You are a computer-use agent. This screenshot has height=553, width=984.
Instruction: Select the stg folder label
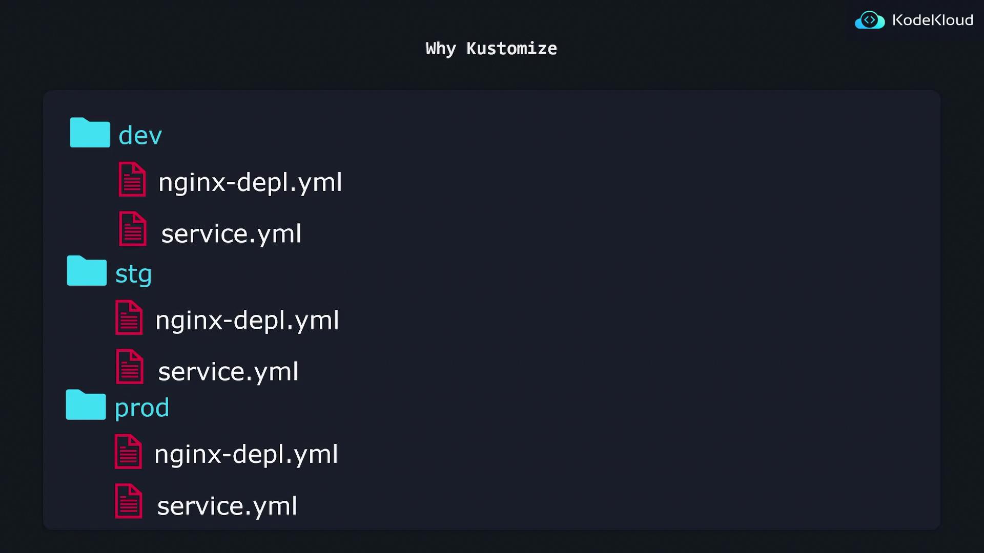pyautogui.click(x=133, y=274)
